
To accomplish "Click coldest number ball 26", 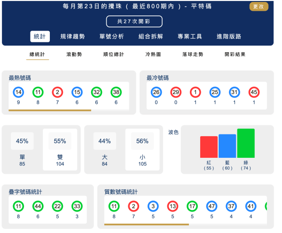I will 157,93.
